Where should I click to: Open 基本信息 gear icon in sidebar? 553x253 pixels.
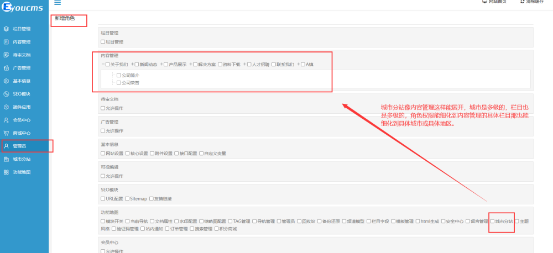(6, 81)
